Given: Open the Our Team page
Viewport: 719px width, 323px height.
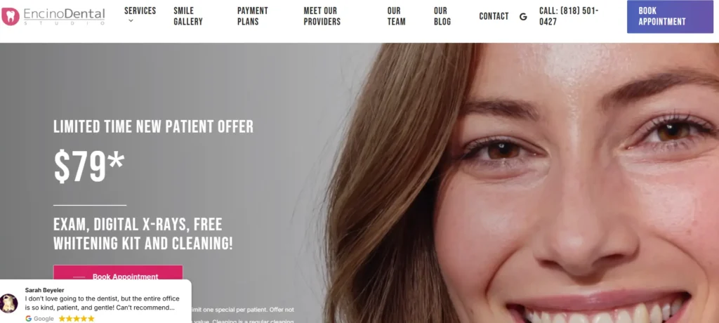Looking at the screenshot, I should 396,16.
